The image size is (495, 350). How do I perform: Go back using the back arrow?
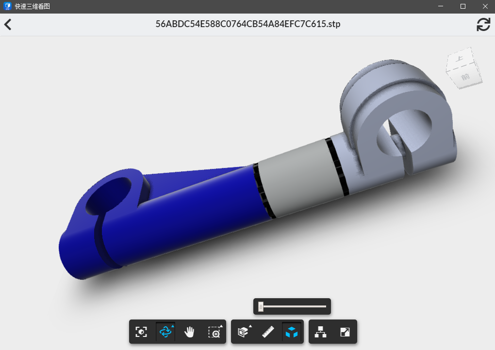click(x=7, y=24)
